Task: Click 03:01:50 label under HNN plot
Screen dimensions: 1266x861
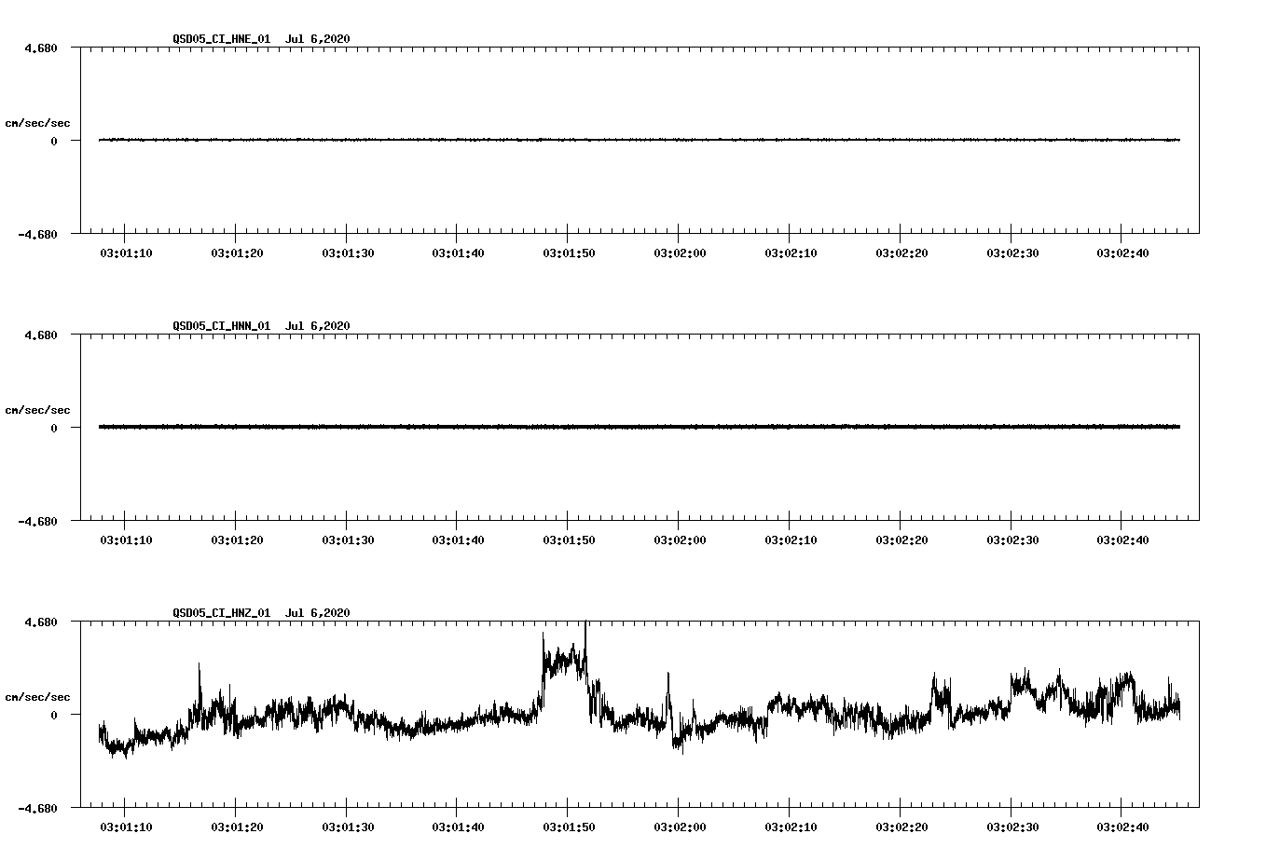Action: point(569,540)
